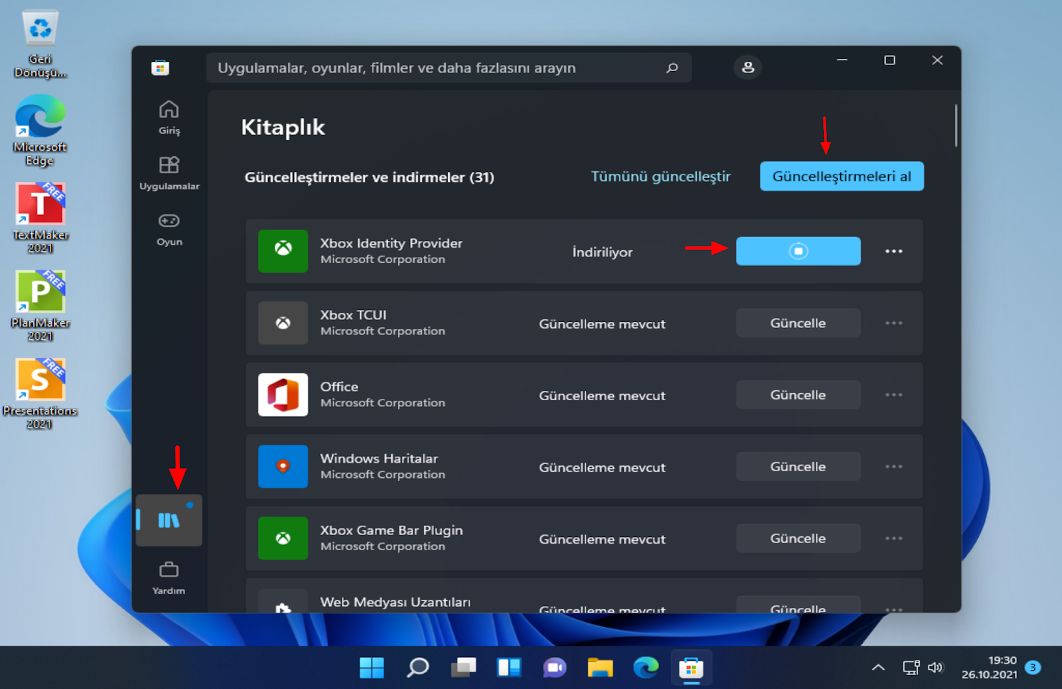This screenshot has height=689, width=1062.
Task: Open File Explorer from taskbar
Action: [600, 668]
